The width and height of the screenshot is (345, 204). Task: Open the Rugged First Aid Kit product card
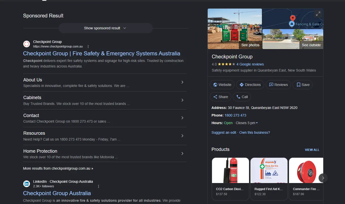269,179
